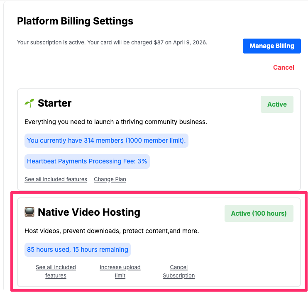Click the seedling icon beside Starter
The height and width of the screenshot is (292, 308).
coord(29,103)
